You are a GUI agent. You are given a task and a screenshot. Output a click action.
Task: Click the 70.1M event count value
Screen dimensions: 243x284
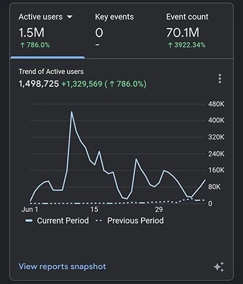pyautogui.click(x=183, y=33)
